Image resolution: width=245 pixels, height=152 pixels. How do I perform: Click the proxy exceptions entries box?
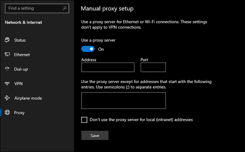pos(124,100)
